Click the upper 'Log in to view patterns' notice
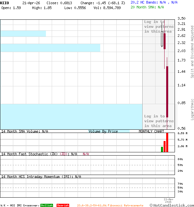194x207 pixels. [x=159, y=27]
